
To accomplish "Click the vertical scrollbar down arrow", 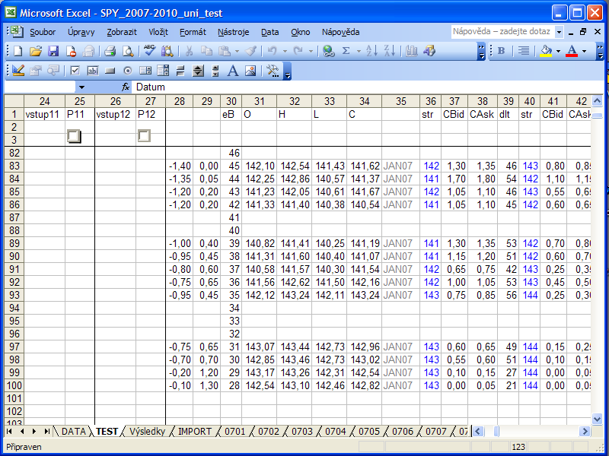I will click(597, 419).
